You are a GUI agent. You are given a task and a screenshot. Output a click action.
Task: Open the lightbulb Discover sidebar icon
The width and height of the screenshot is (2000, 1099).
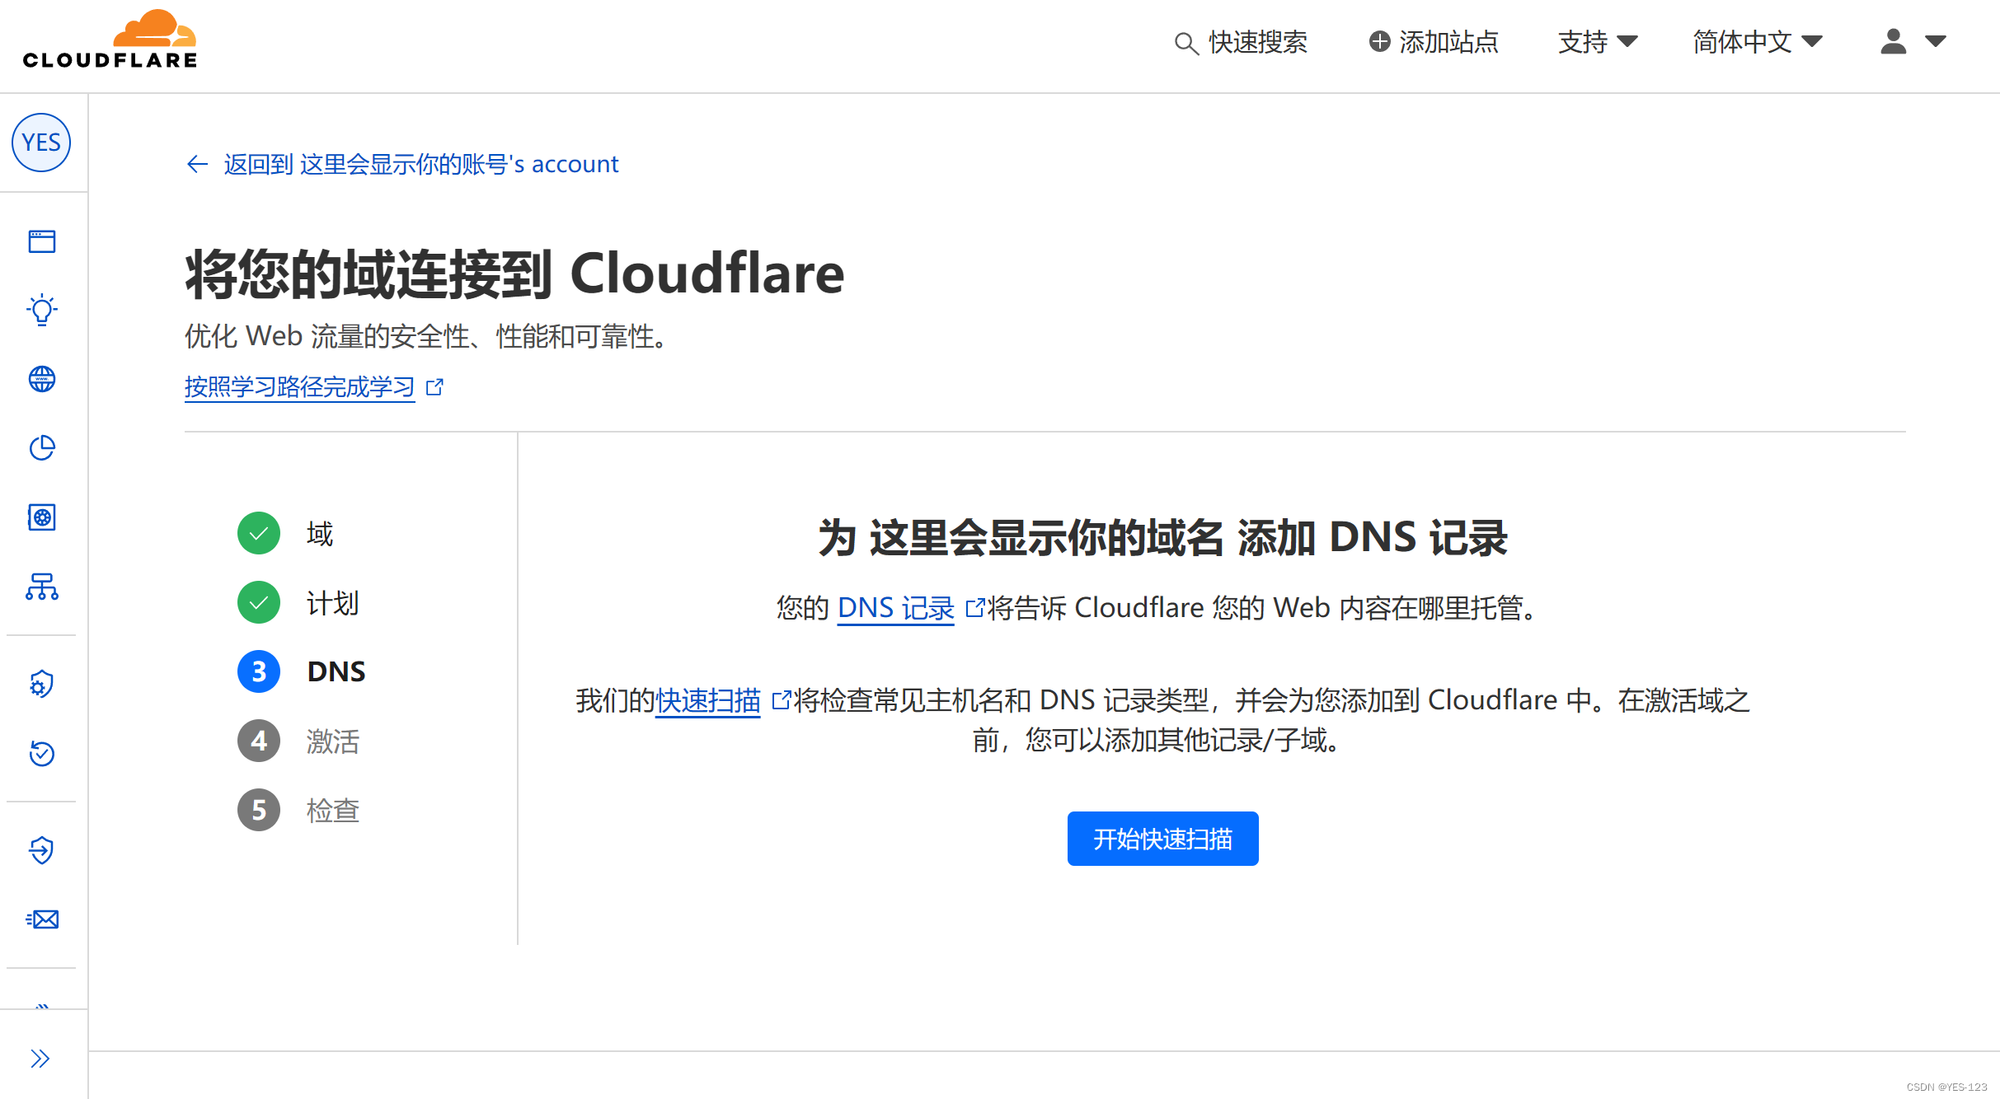pyautogui.click(x=42, y=311)
